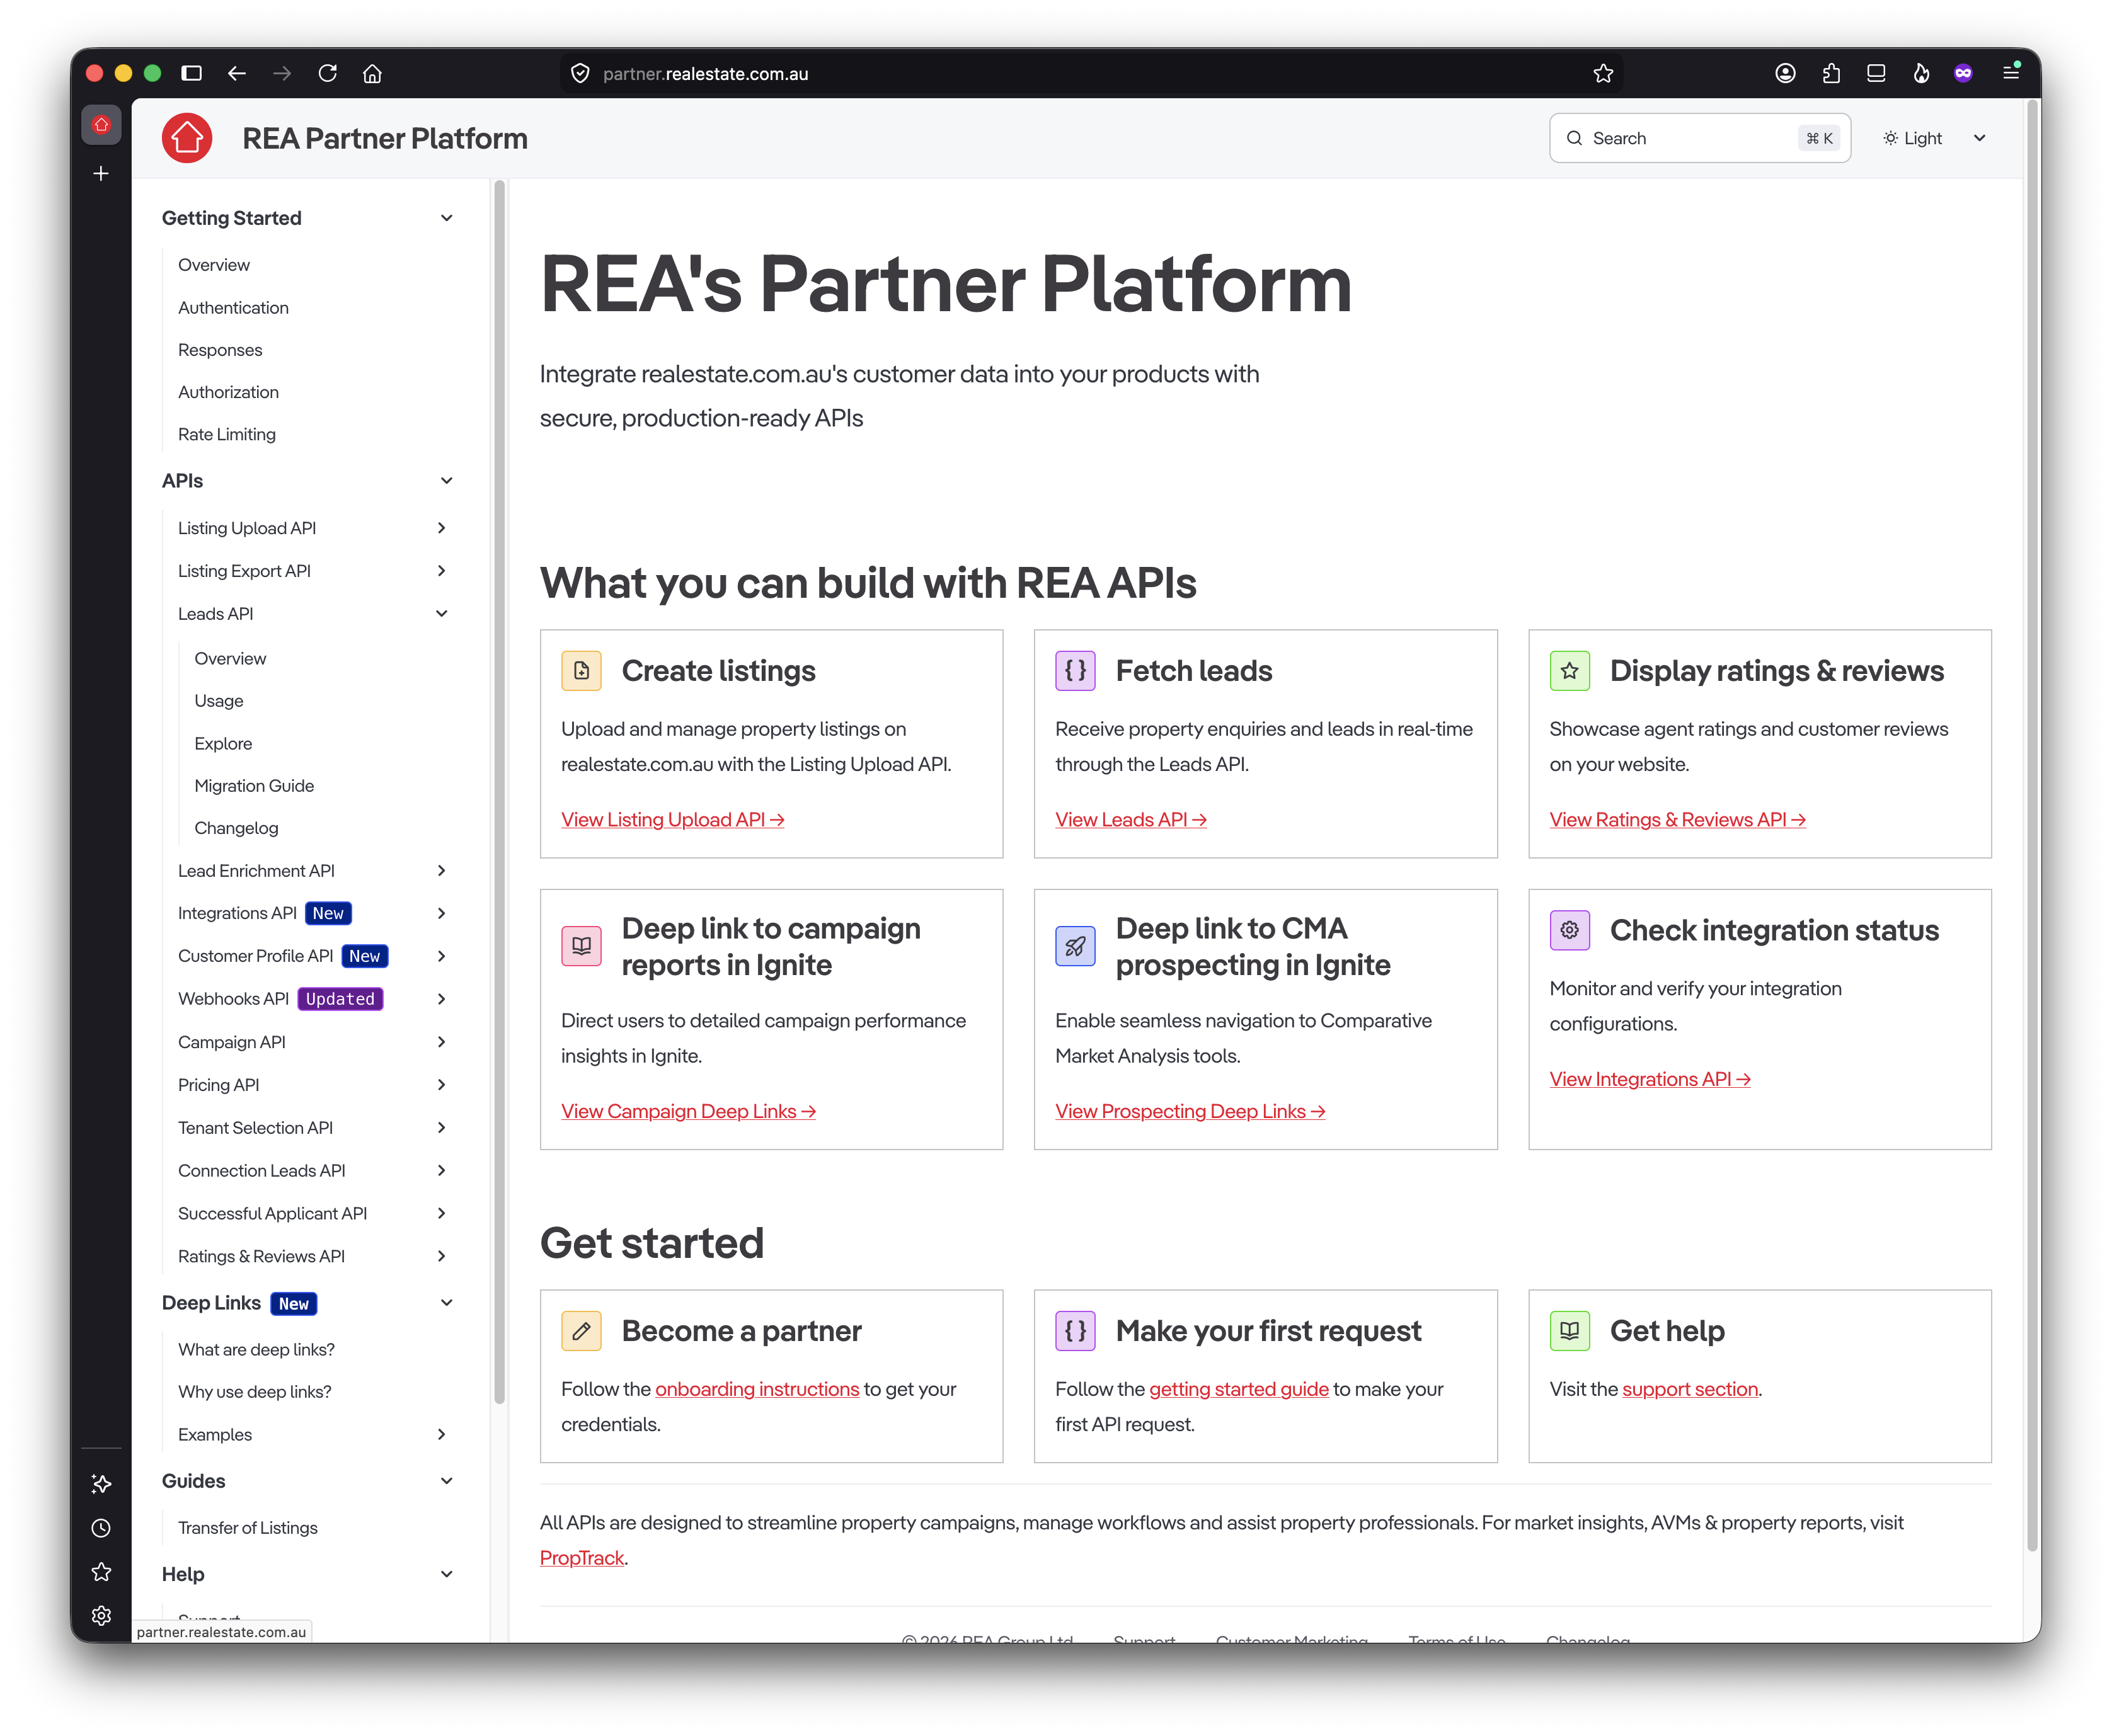Click the Create listings card icon

pos(582,671)
